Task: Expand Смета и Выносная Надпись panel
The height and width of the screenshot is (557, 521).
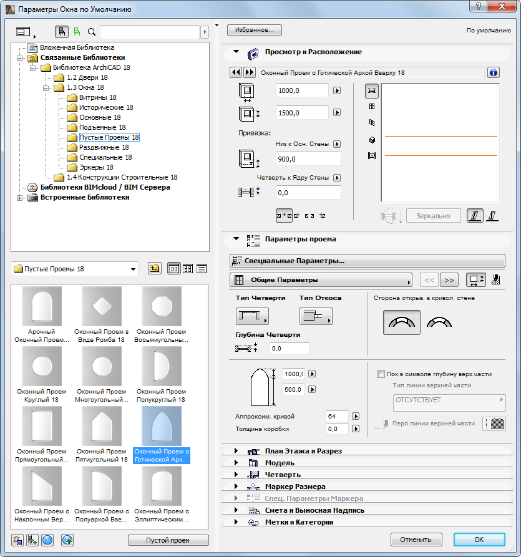Action: click(x=236, y=510)
